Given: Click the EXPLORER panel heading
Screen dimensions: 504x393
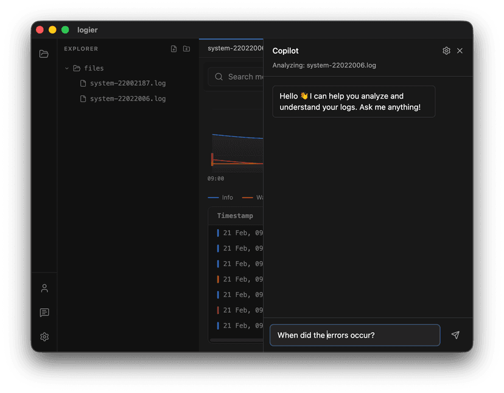Looking at the screenshot, I should (81, 49).
